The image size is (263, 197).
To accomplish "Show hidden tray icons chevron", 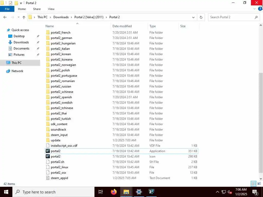I will point(217,192).
